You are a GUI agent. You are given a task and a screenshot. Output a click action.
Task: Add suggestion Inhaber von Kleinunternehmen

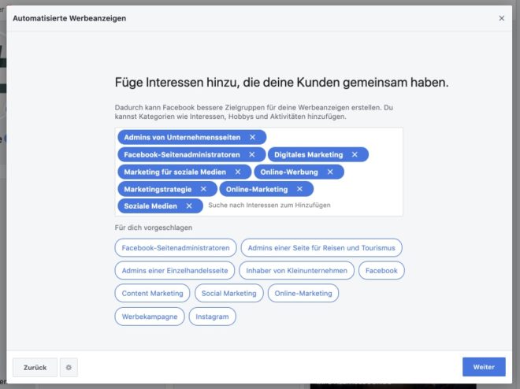coord(296,270)
